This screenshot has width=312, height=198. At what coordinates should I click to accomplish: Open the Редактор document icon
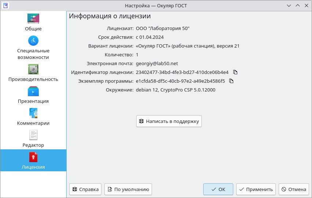coord(33,135)
